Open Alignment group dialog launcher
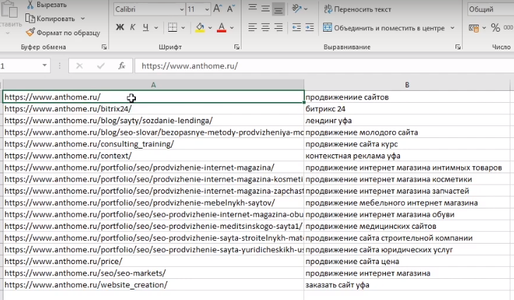Viewport: 514px width, 300px height. click(458, 47)
